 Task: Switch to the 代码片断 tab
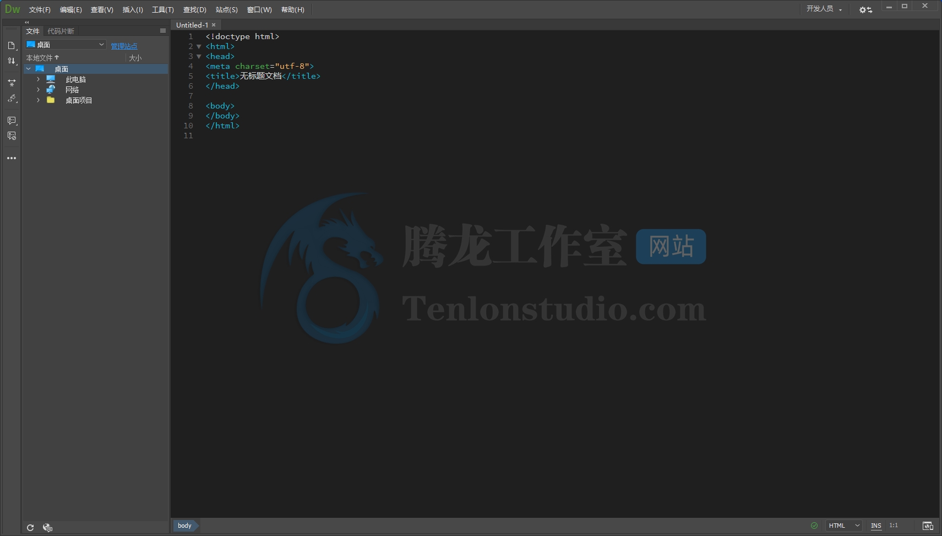tap(61, 31)
